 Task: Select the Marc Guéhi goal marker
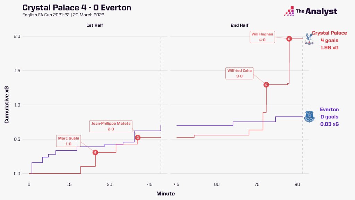[x=95, y=152]
